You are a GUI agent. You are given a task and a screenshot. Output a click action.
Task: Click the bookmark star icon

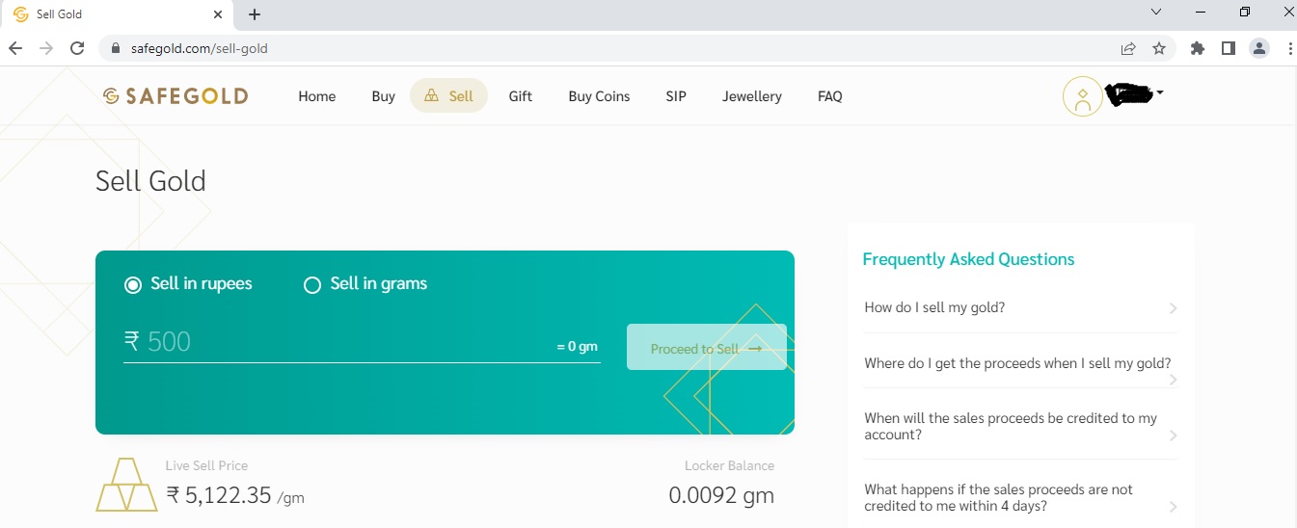click(x=1159, y=48)
